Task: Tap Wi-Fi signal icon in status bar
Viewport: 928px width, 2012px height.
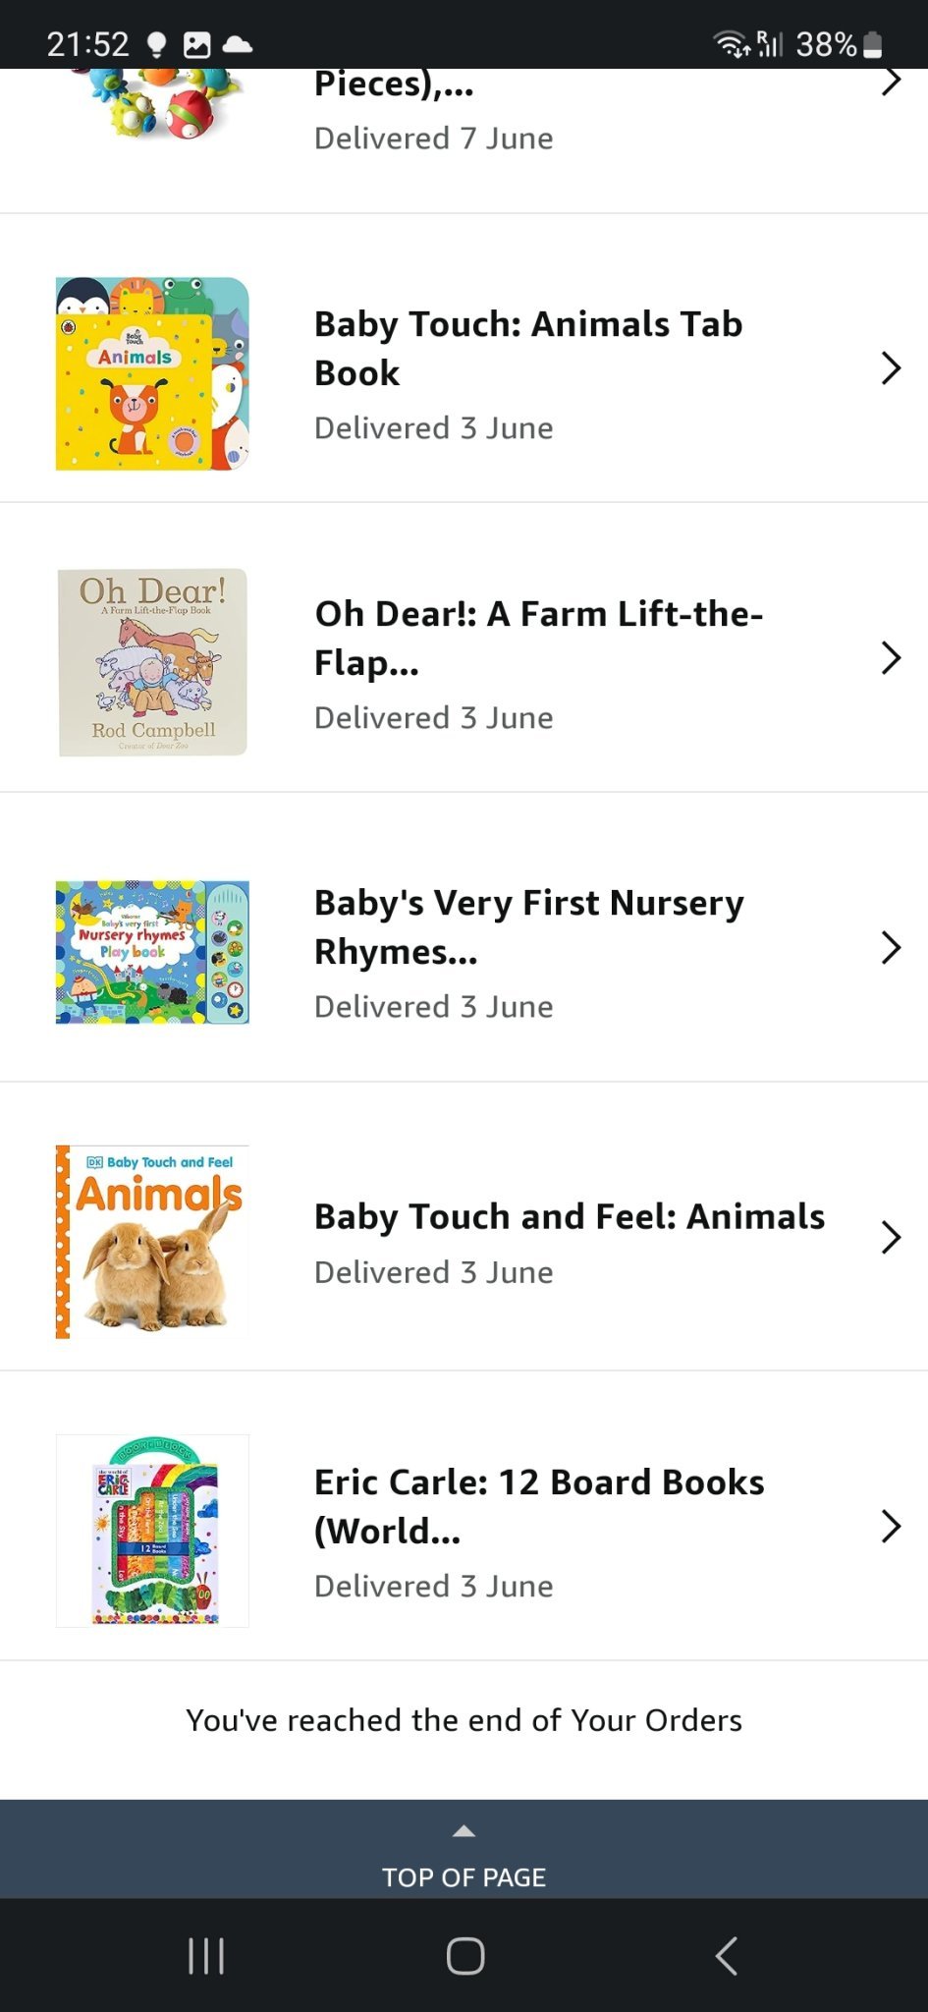Action: pos(731,44)
